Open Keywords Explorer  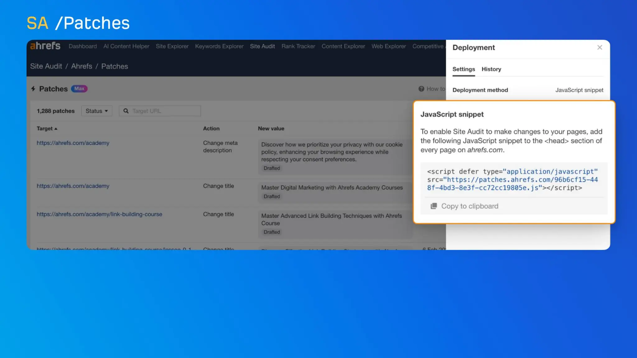(x=219, y=46)
